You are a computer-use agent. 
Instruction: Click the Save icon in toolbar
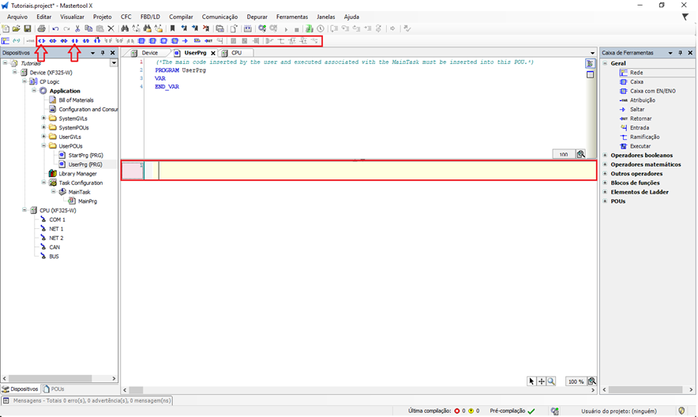[x=28, y=28]
